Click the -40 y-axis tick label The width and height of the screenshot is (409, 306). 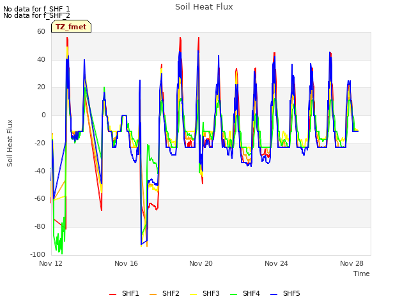coord(40,171)
